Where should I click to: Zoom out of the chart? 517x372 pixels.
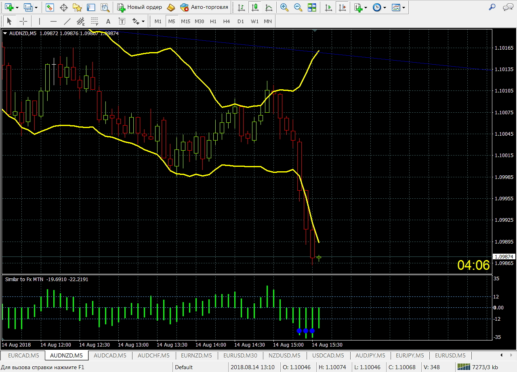click(x=298, y=7)
